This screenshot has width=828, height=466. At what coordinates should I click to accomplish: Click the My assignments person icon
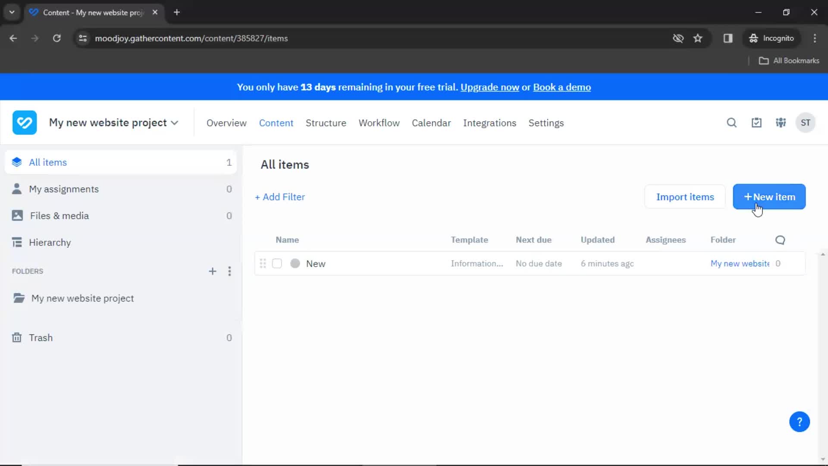click(x=17, y=189)
